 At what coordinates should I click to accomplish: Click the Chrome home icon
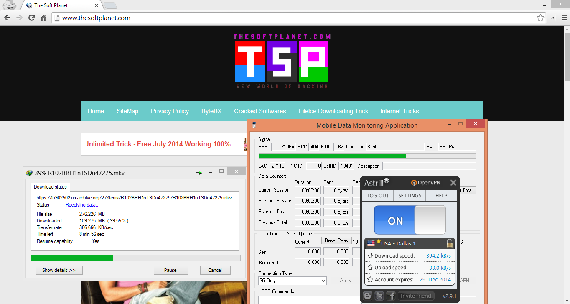coord(43,18)
